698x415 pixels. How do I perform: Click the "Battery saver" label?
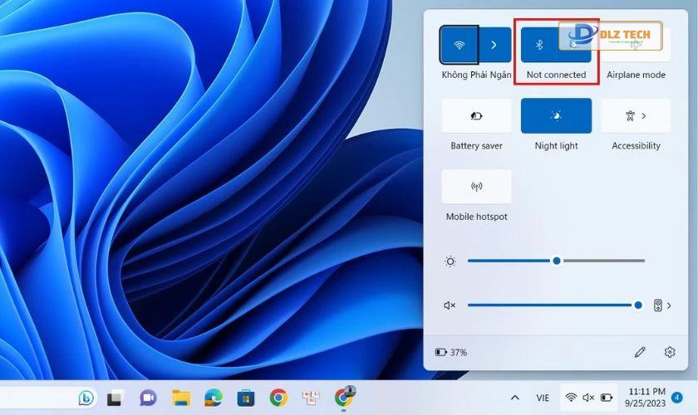pyautogui.click(x=476, y=145)
